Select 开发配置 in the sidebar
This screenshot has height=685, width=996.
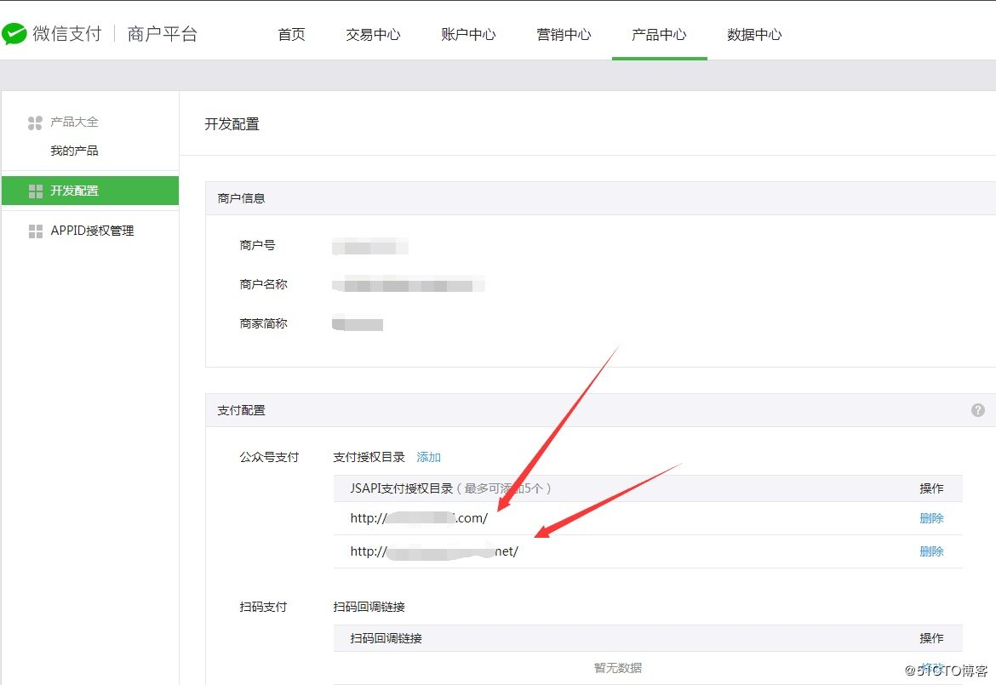[x=73, y=190]
